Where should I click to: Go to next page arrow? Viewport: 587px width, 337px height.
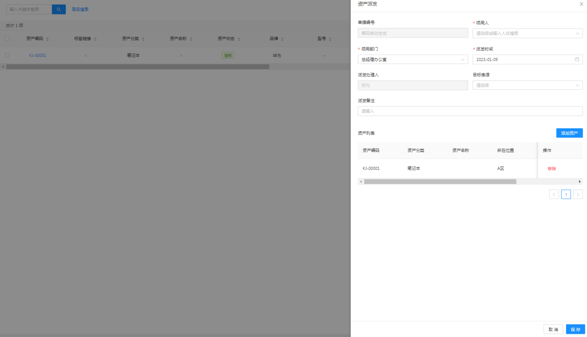coord(578,195)
